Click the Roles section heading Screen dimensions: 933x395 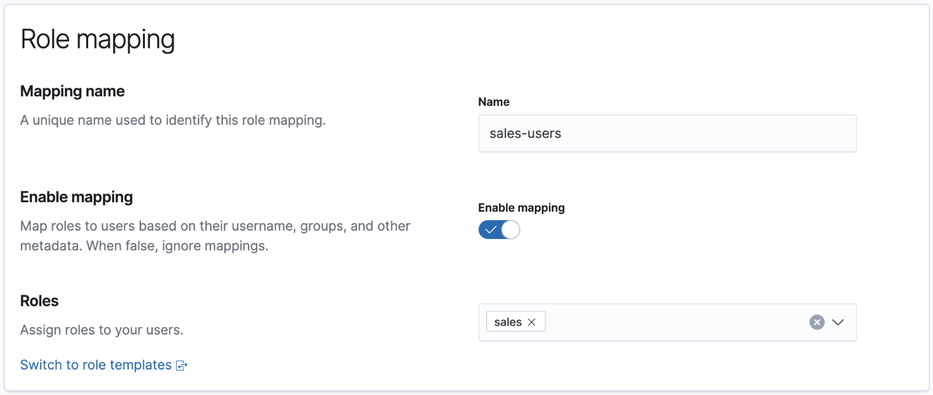point(39,301)
